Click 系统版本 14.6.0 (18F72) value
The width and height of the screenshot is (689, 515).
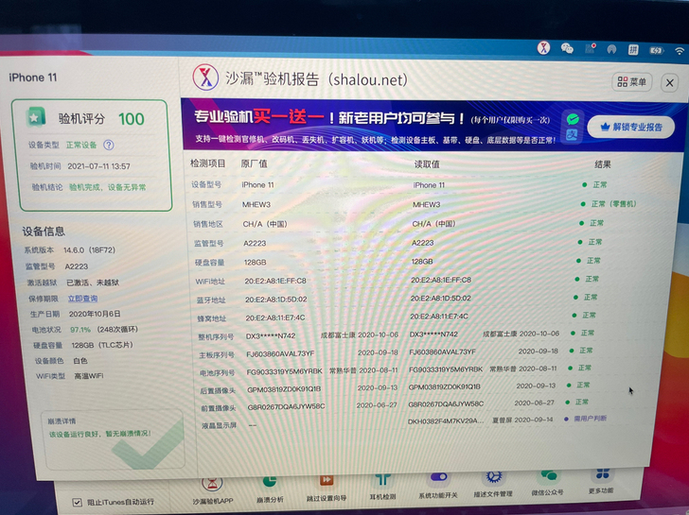[89, 250]
